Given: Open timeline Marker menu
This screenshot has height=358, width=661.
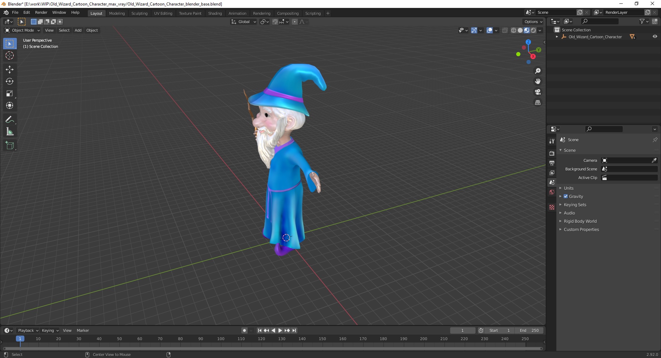Looking at the screenshot, I should coord(83,330).
